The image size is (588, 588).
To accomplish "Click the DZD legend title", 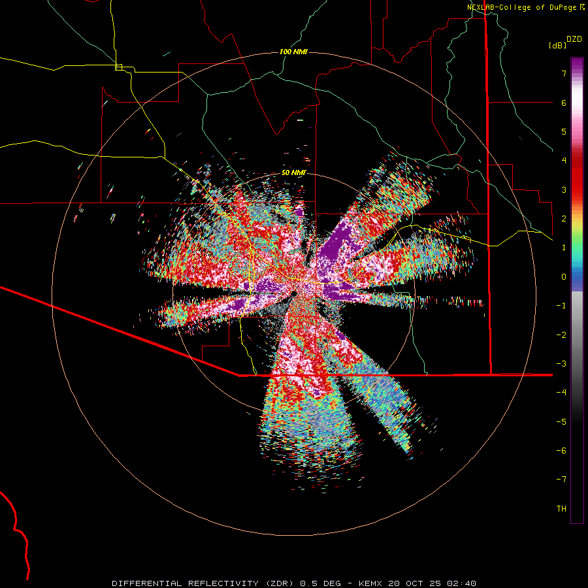I will click(574, 39).
